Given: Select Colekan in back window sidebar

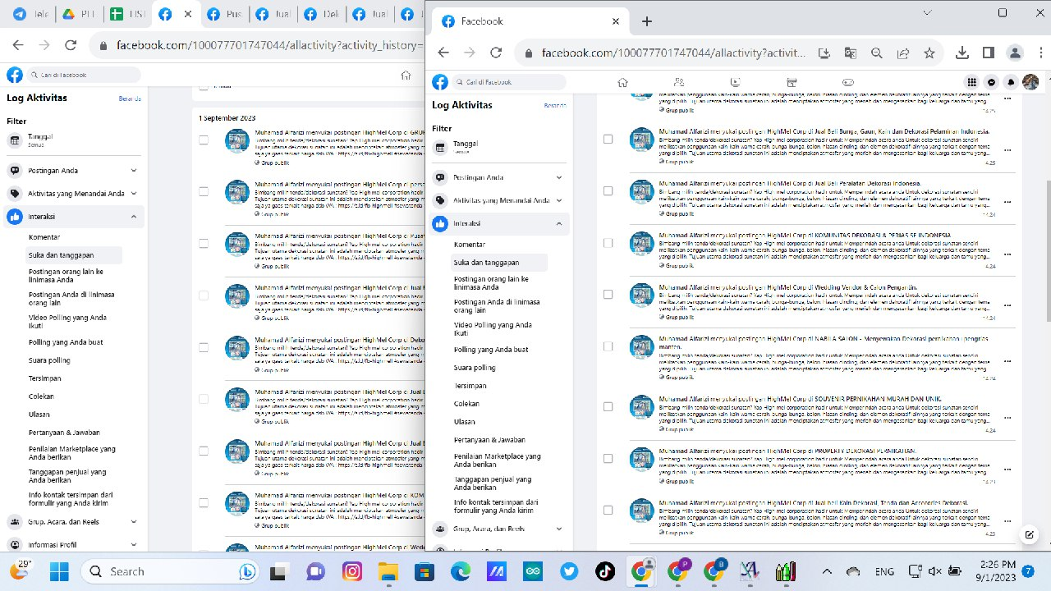Looking at the screenshot, I should (42, 396).
